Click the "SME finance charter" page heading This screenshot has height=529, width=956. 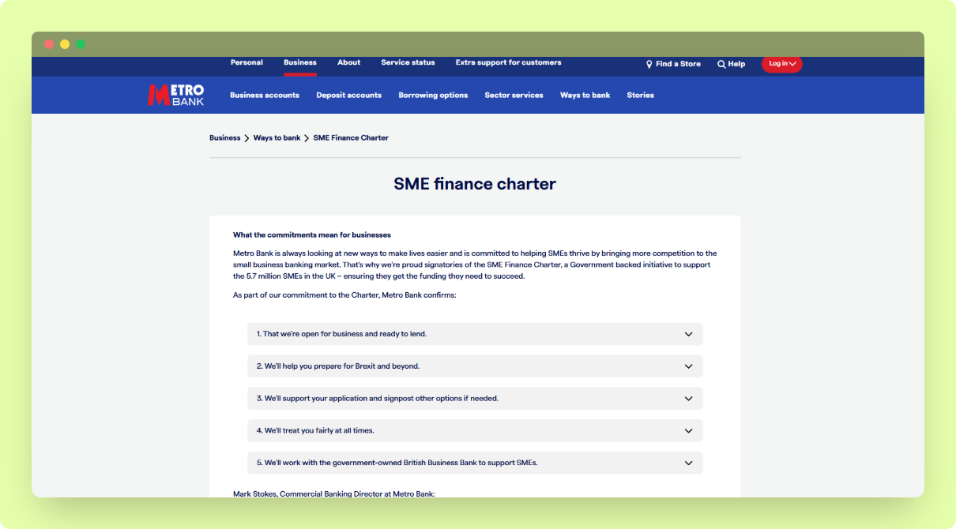pyautogui.click(x=475, y=184)
